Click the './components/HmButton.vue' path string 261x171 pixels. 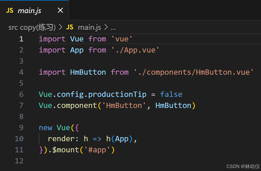194,72
